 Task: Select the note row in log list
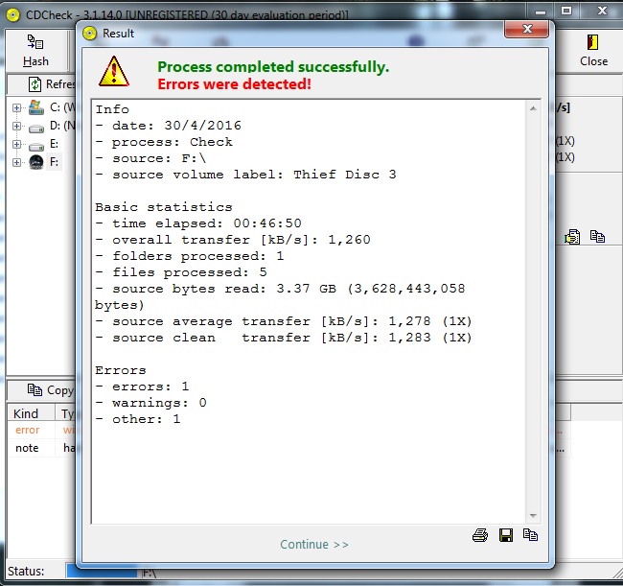pos(27,448)
